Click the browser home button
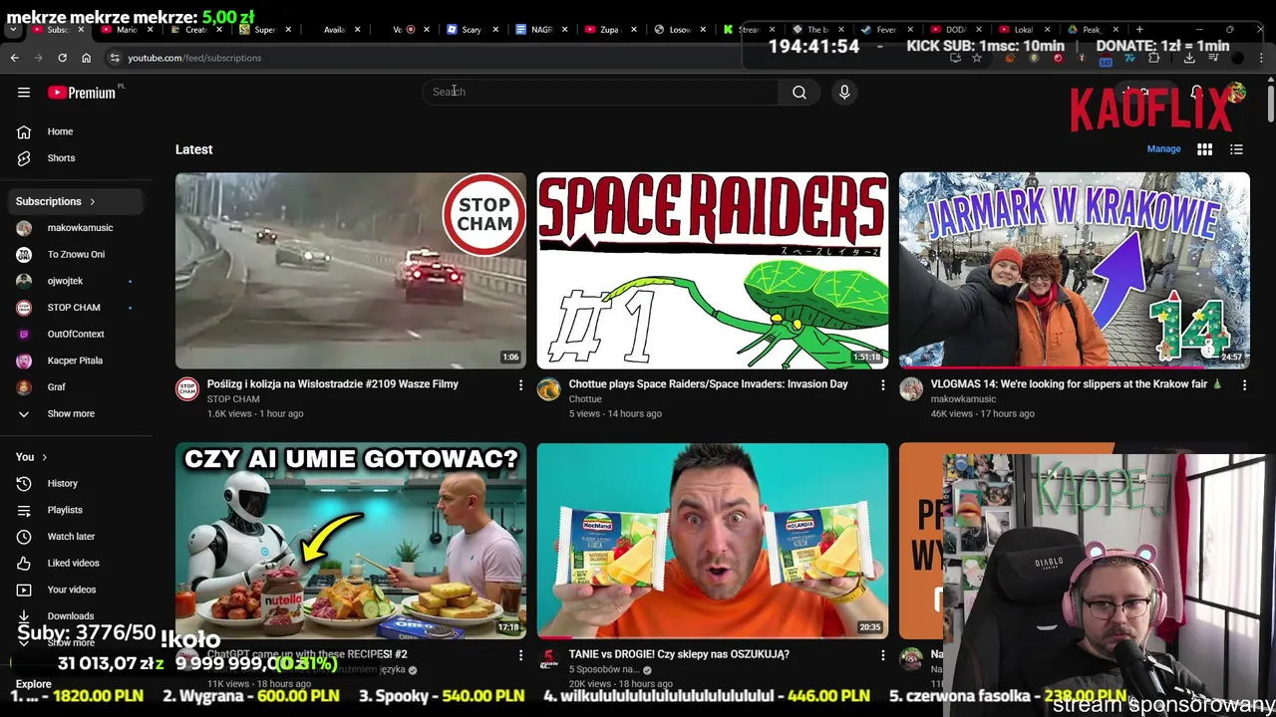The height and width of the screenshot is (717, 1276). (86, 58)
